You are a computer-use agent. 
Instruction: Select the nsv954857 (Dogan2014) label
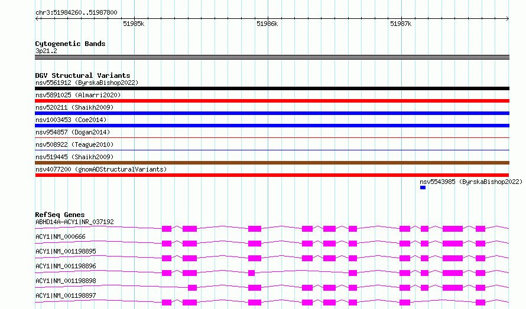(73, 132)
